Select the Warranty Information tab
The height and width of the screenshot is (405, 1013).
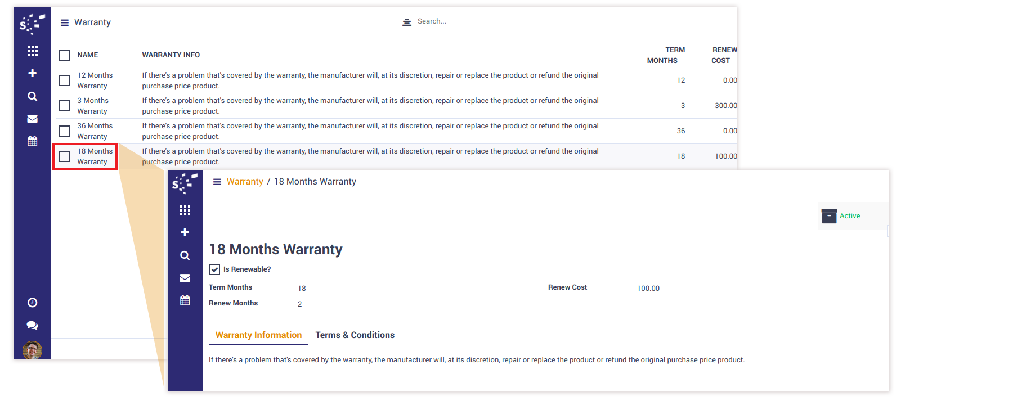click(x=258, y=335)
